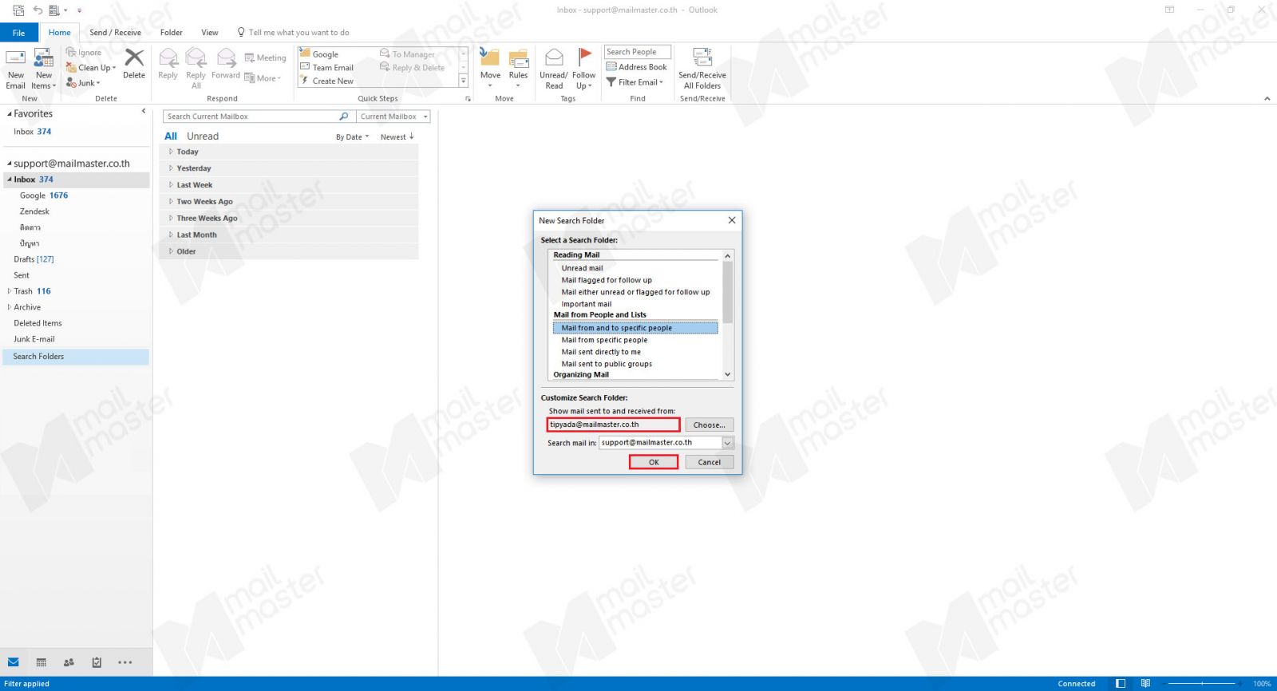Click the Forward icon
The height and width of the screenshot is (691, 1277).
coord(226,64)
